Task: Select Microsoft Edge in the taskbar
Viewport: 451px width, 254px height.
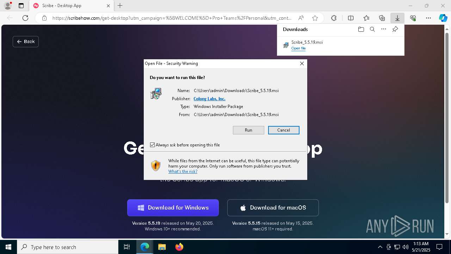Action: pos(145,247)
